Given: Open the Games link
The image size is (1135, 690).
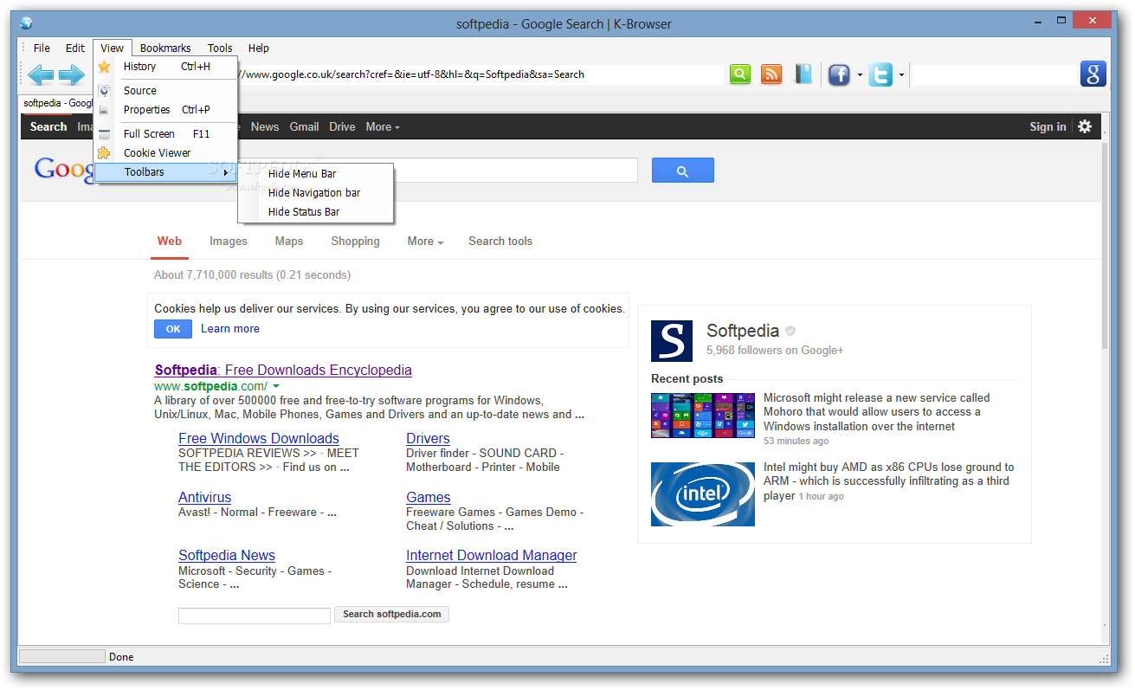Looking at the screenshot, I should 429,498.
